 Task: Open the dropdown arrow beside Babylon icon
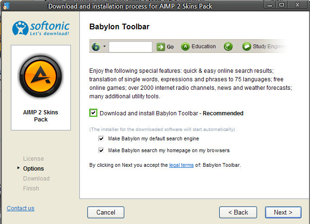pyautogui.click(x=104, y=46)
